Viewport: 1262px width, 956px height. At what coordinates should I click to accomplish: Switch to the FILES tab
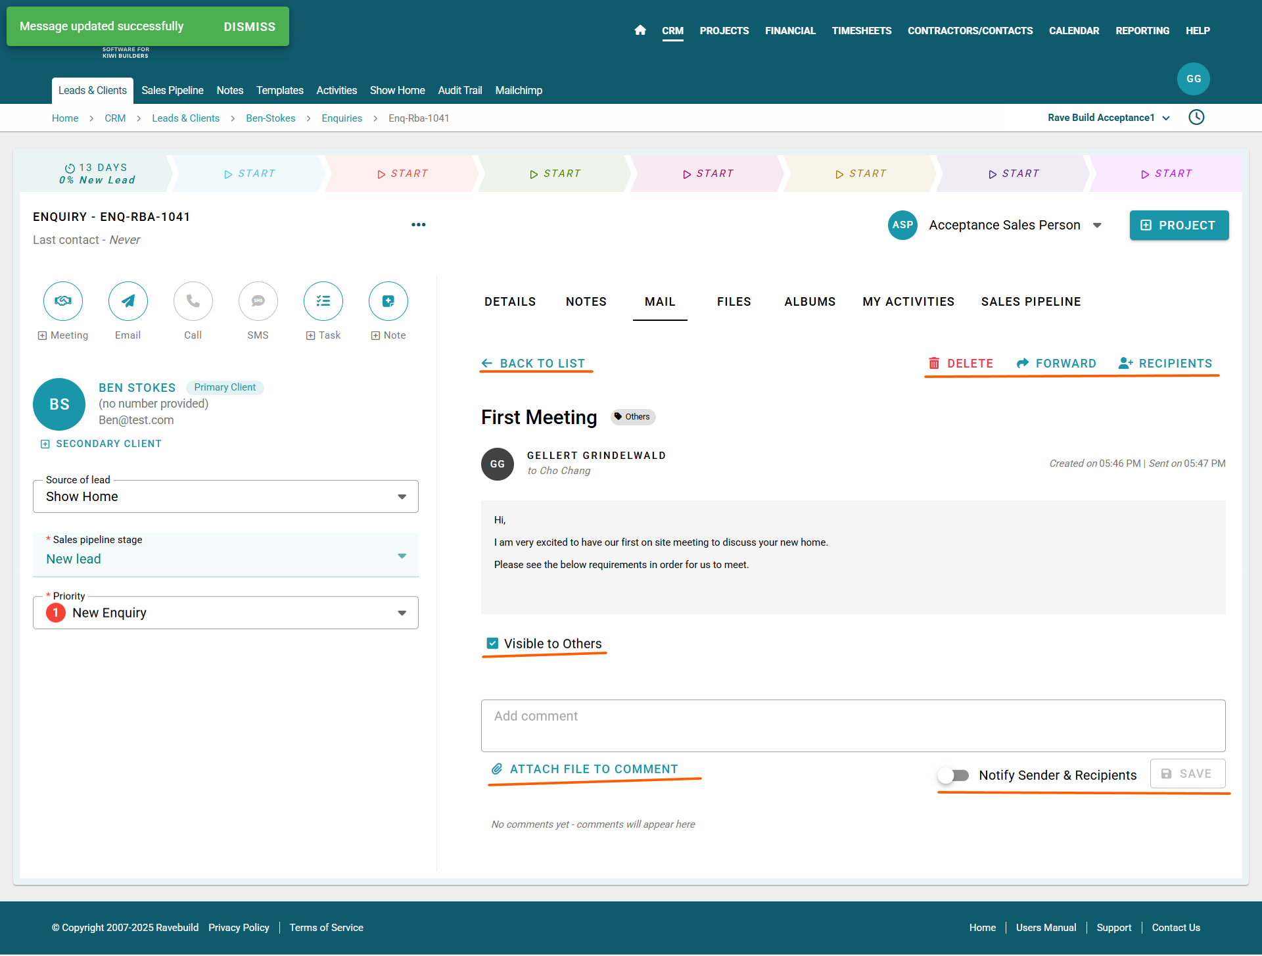pyautogui.click(x=734, y=302)
